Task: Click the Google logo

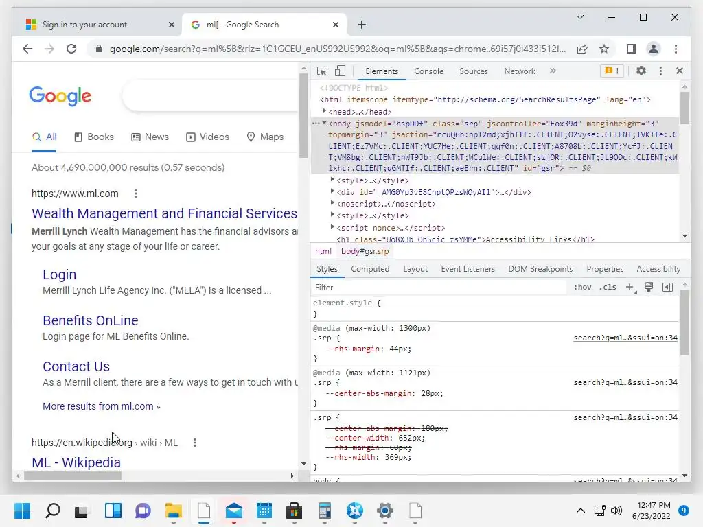Action: (x=60, y=96)
